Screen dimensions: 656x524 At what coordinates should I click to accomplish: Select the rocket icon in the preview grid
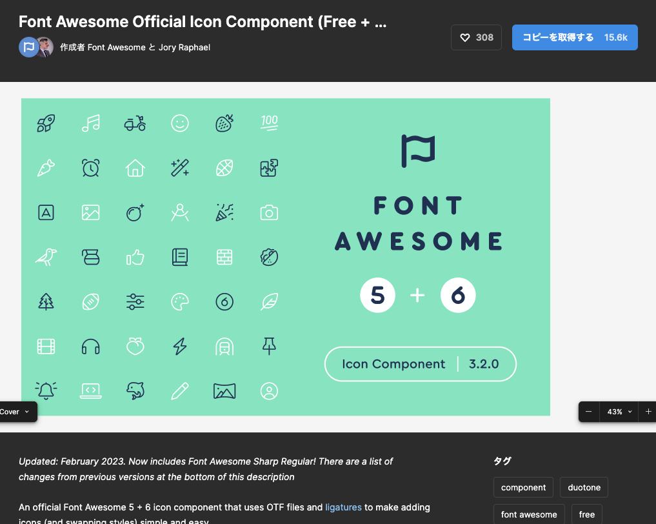click(46, 123)
